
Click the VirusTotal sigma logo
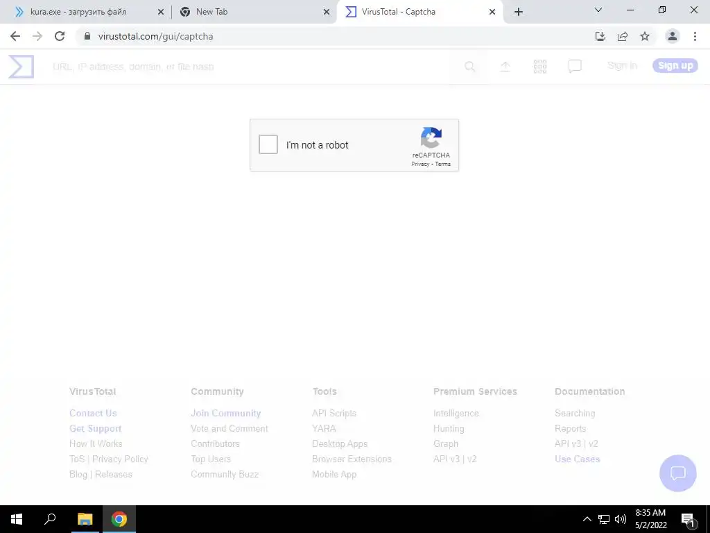pos(21,67)
